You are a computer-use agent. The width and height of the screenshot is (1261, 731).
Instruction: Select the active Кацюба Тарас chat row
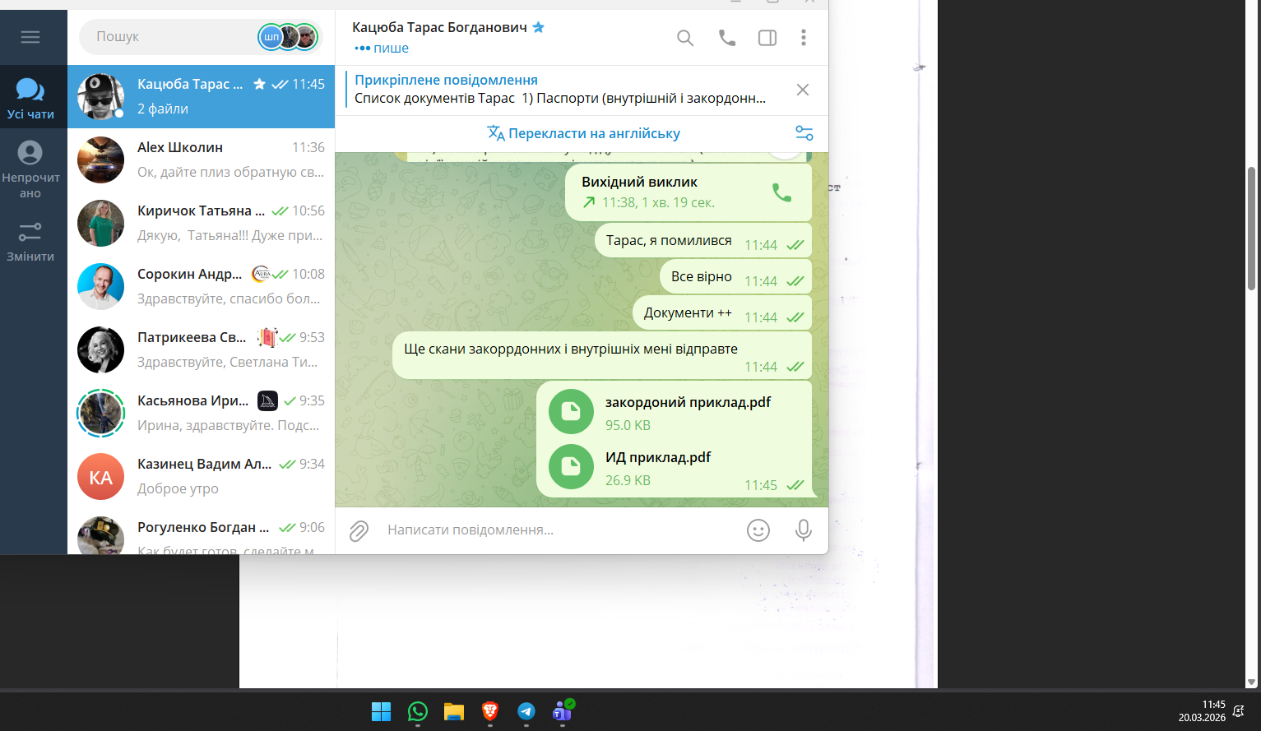pyautogui.click(x=202, y=96)
